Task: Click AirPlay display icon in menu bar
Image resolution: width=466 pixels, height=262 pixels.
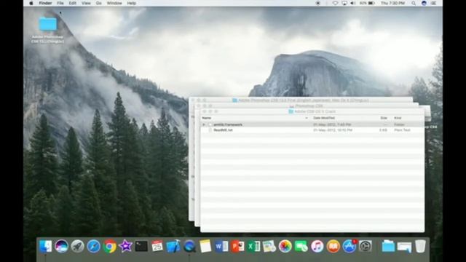Action: 344,3
